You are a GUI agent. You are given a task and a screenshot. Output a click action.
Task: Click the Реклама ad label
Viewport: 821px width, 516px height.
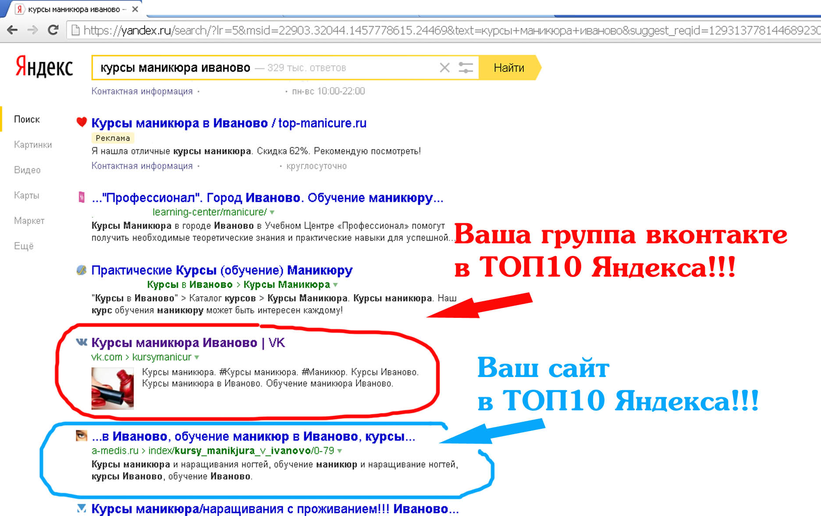point(113,138)
